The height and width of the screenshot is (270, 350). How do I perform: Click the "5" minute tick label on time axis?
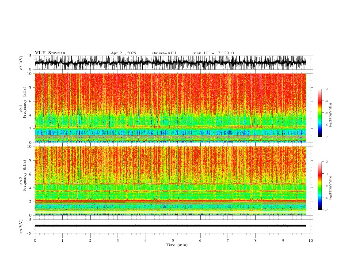pyautogui.click(x=173, y=240)
